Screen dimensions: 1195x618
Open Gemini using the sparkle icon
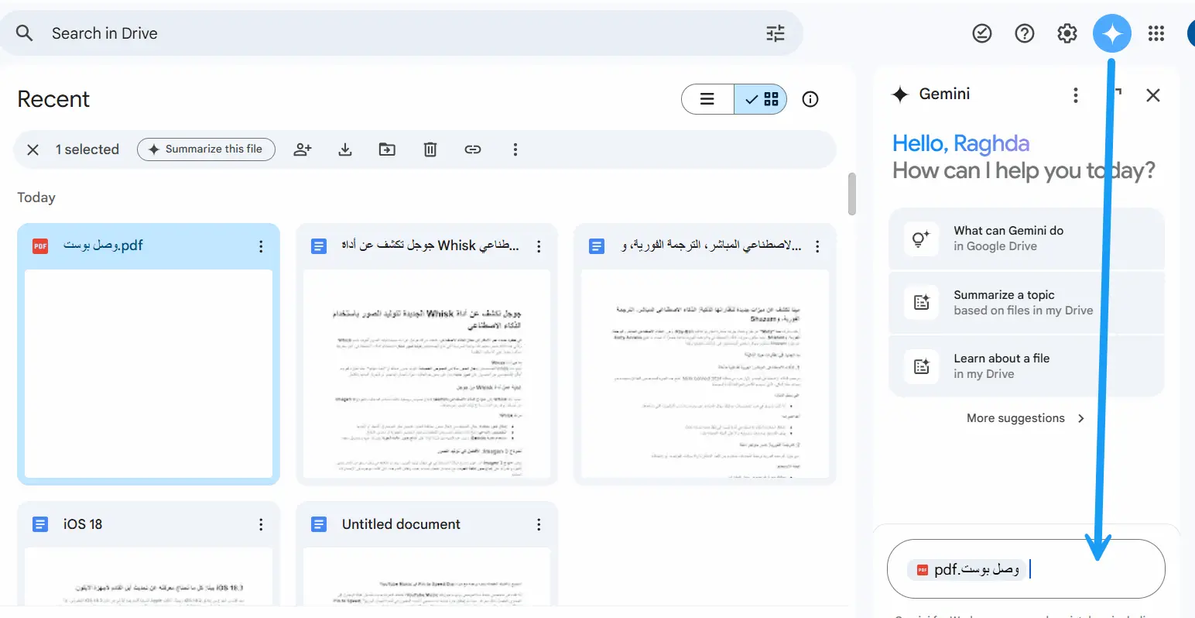(x=1112, y=33)
